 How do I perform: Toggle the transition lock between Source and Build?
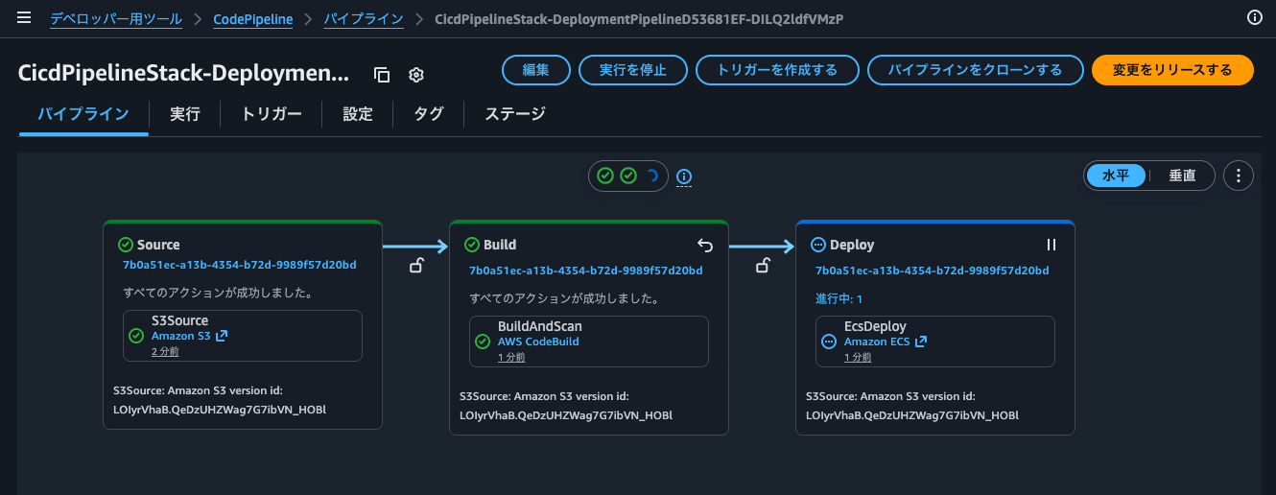tap(416, 266)
